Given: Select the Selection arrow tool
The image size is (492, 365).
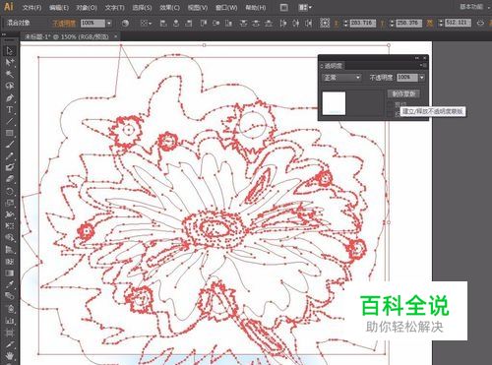Looking at the screenshot, I should [9, 51].
